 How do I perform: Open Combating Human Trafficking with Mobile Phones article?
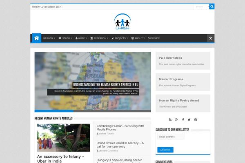120,128
